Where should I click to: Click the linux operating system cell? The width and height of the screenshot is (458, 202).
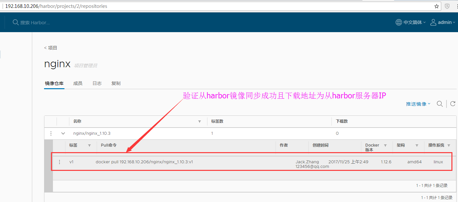pos(438,162)
